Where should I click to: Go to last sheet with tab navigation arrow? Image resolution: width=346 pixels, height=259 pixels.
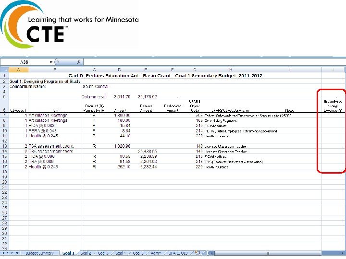16,253
